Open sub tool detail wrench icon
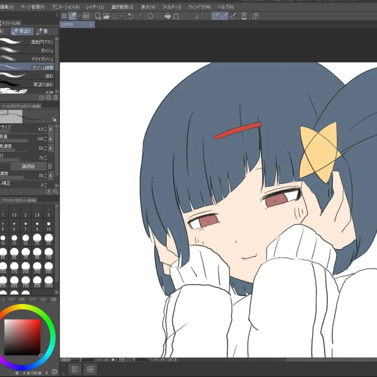This screenshot has height=377, width=377. [55, 192]
